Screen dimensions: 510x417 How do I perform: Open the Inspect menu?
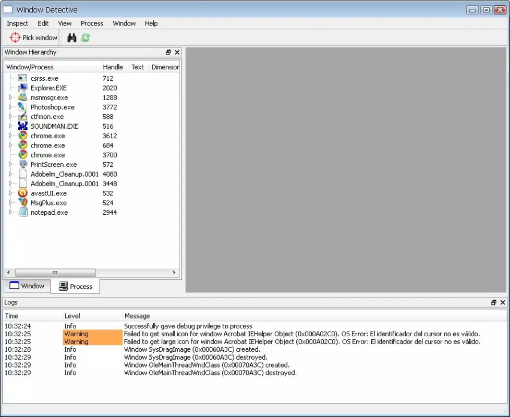[17, 23]
